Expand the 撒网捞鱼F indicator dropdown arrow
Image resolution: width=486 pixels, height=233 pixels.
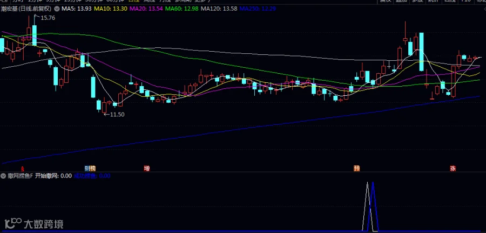pyautogui.click(x=3, y=176)
